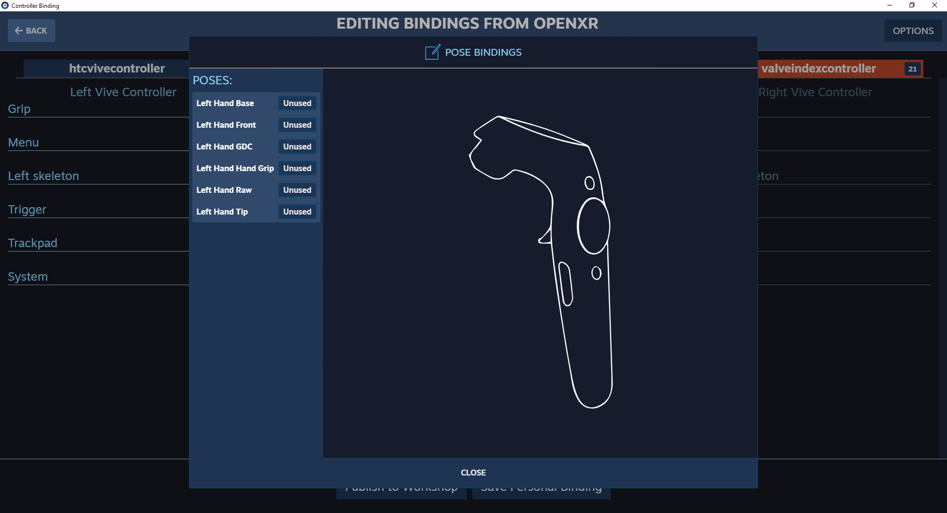Go back using the BACK button
The image size is (947, 513).
(31, 31)
